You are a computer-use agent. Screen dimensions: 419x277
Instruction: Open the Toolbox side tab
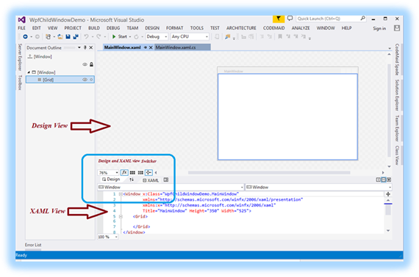coord(20,82)
